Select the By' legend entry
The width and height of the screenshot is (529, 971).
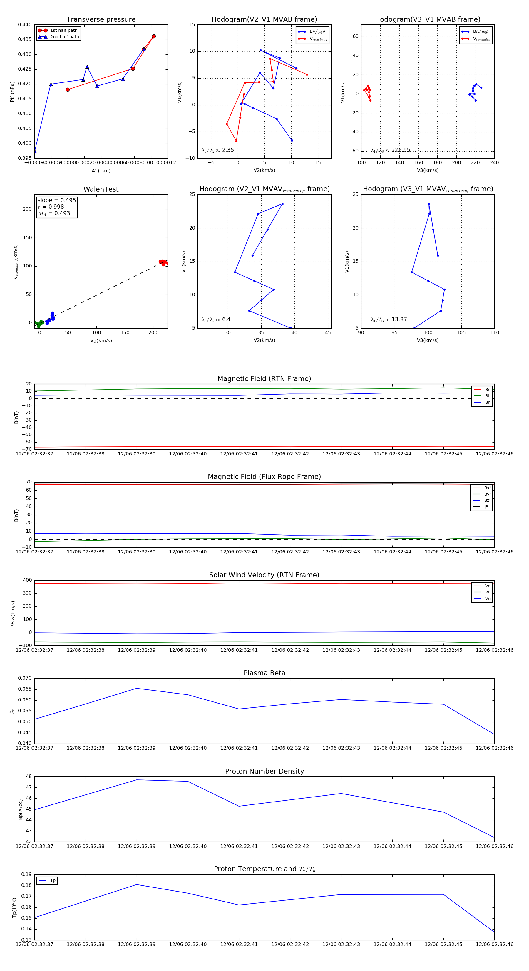482,494
